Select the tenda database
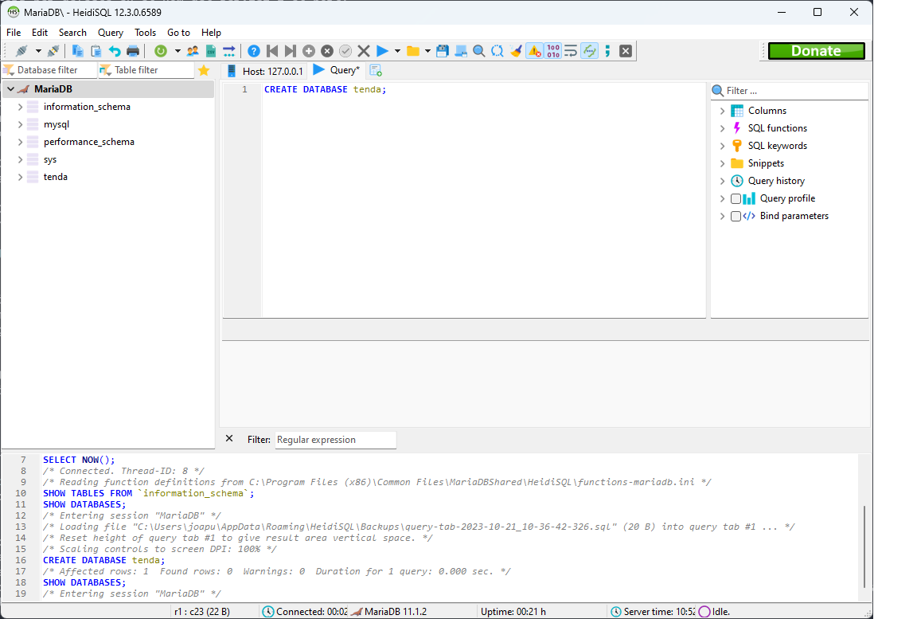Screen dimensions: 917x619 tap(56, 177)
